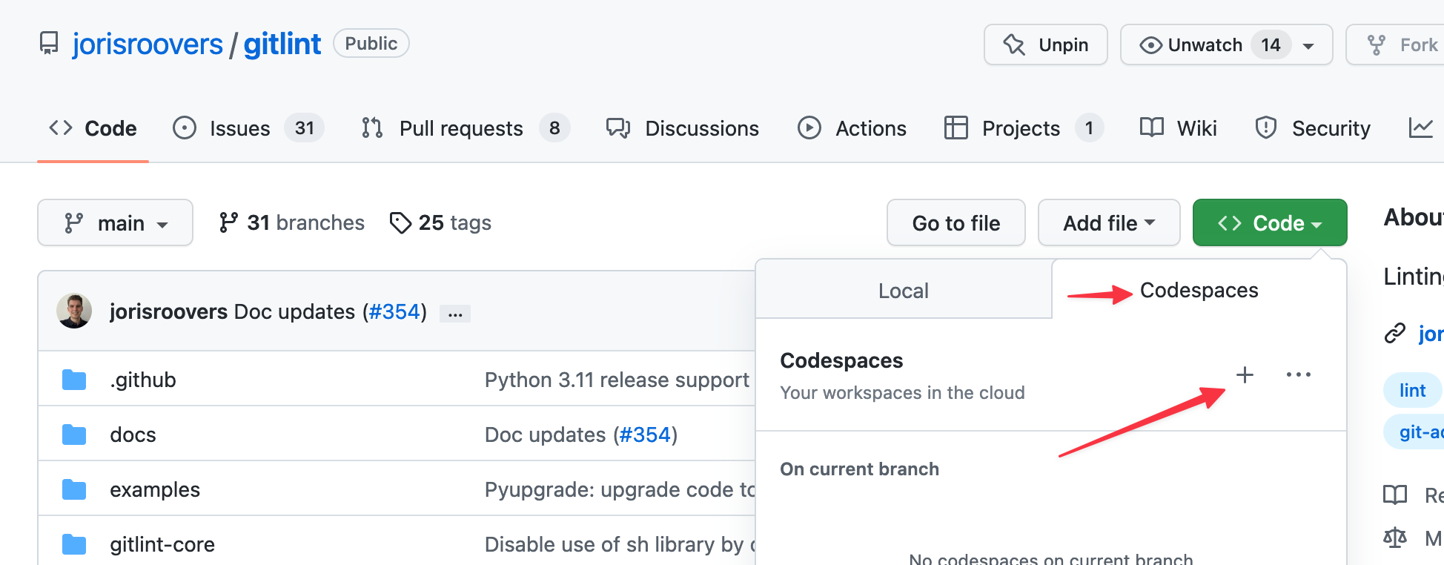View the 31 branches link
The image size is (1444, 565).
[292, 222]
